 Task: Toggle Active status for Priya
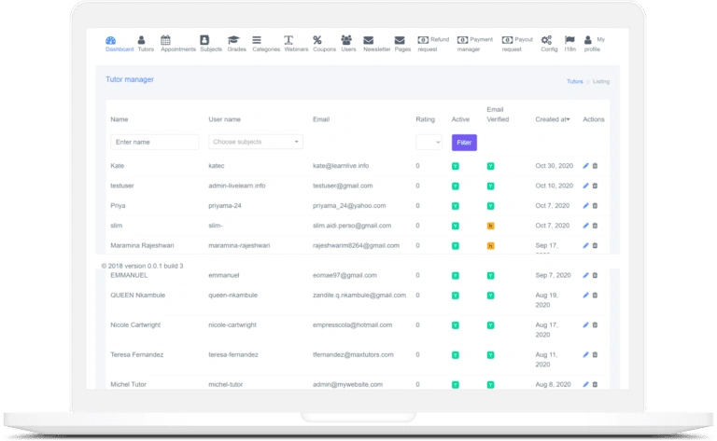point(456,206)
